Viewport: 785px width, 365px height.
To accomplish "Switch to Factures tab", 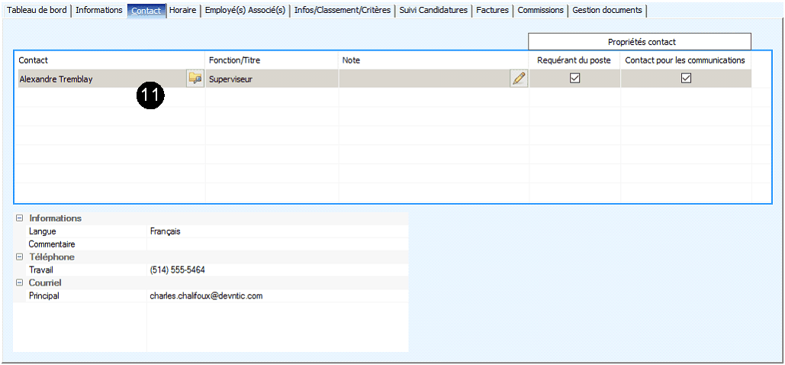I will tap(492, 11).
